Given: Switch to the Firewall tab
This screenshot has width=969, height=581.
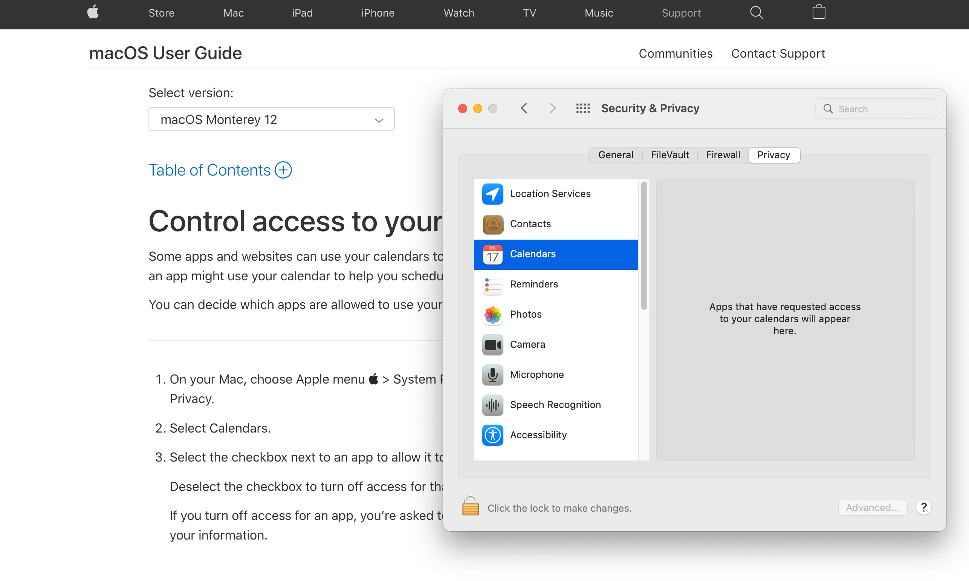Looking at the screenshot, I should pos(723,155).
